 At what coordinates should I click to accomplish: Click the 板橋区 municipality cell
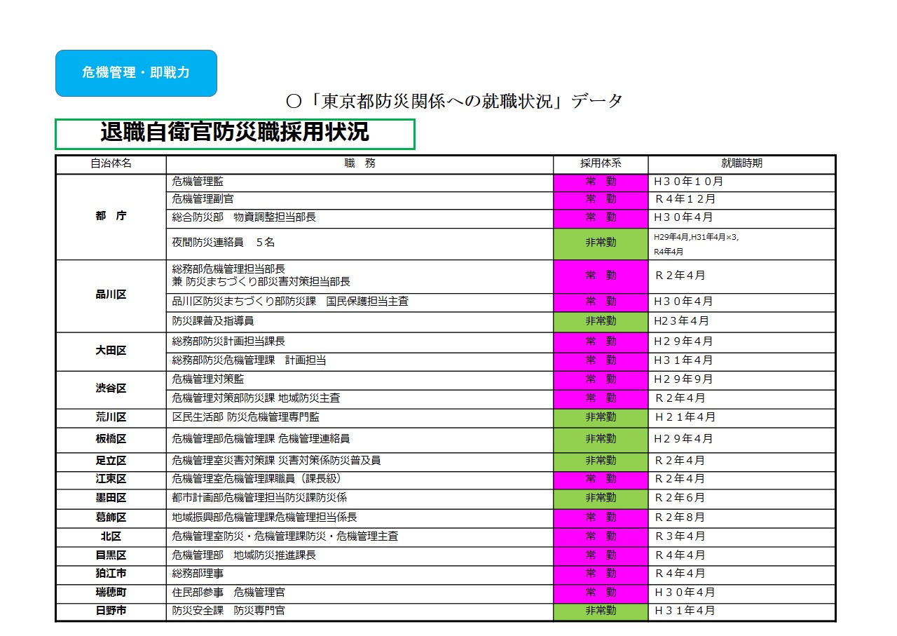tap(111, 440)
